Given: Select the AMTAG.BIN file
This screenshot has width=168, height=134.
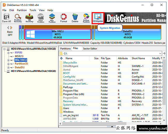Looking at the screenshot, I should (70, 119).
